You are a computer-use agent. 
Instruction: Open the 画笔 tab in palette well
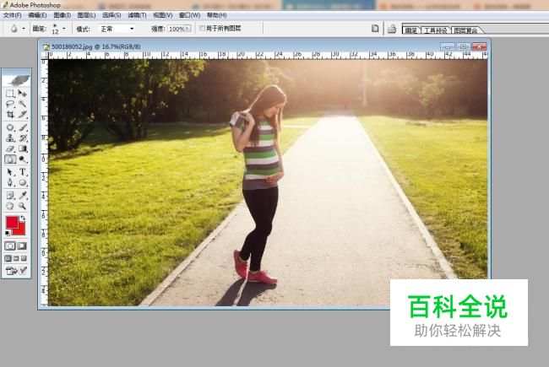pos(411,30)
